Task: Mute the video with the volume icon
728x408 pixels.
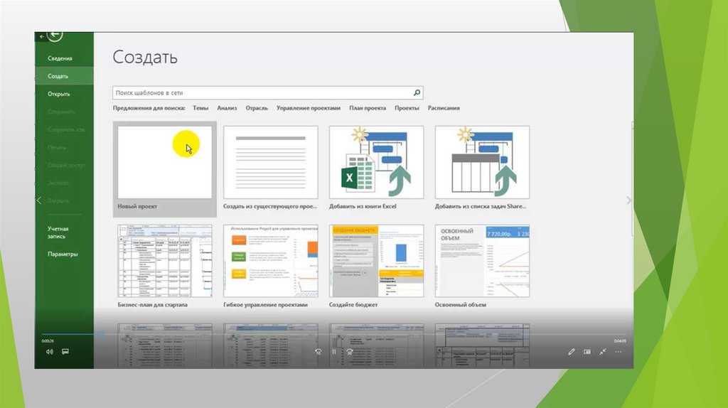Action: click(x=50, y=352)
